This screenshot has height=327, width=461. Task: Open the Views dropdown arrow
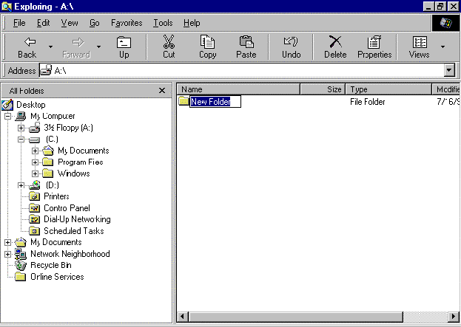[x=443, y=47]
